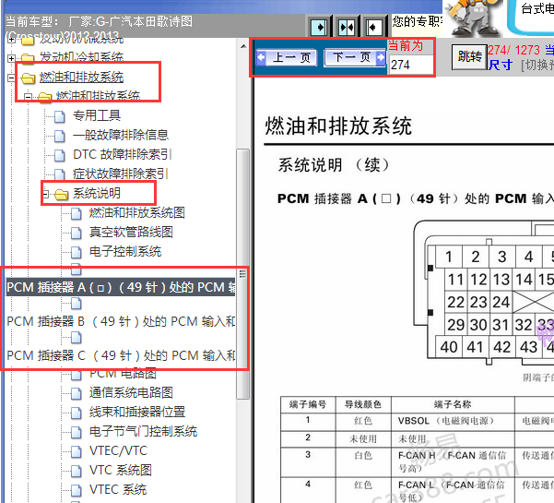Select top-level 燃油和排放系统 folder
Screen dimensions: 554x503
coord(81,78)
